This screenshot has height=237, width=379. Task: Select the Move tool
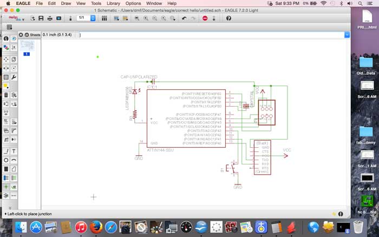[x=6, y=60]
